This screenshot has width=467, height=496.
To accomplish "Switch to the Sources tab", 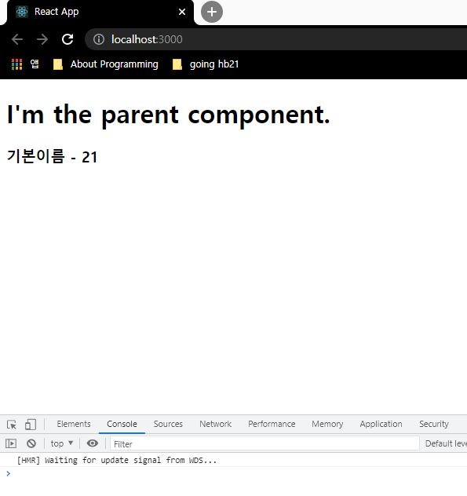I will coord(168,424).
